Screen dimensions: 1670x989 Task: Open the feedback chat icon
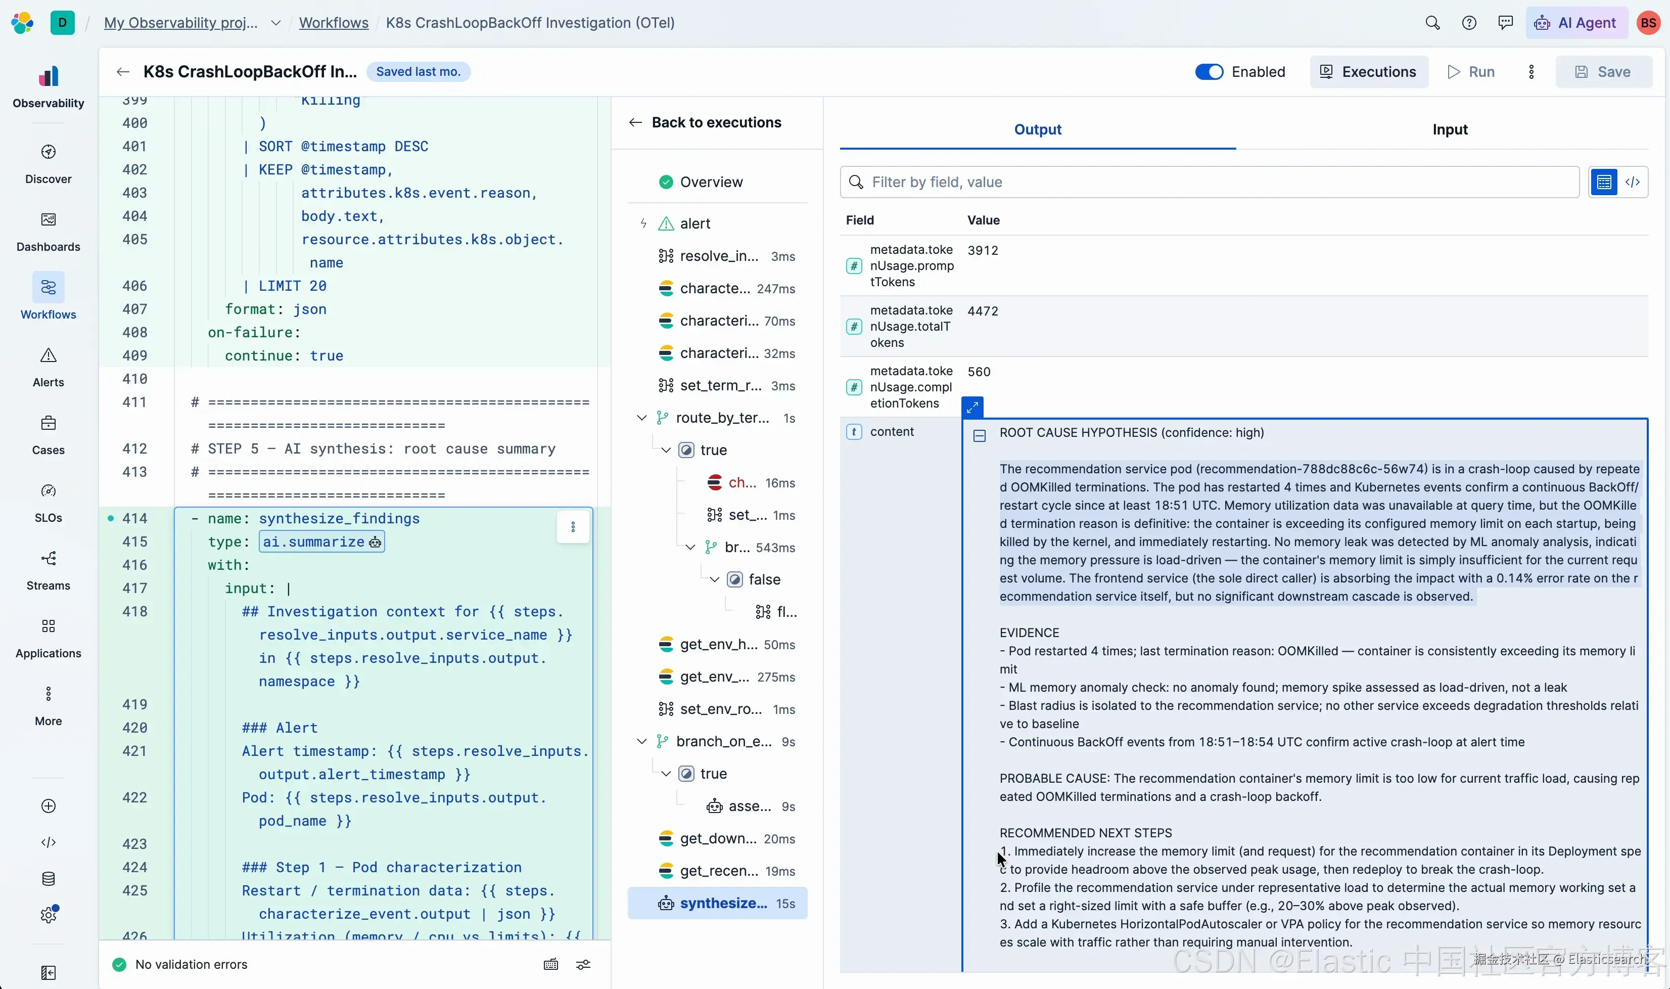click(x=1505, y=23)
